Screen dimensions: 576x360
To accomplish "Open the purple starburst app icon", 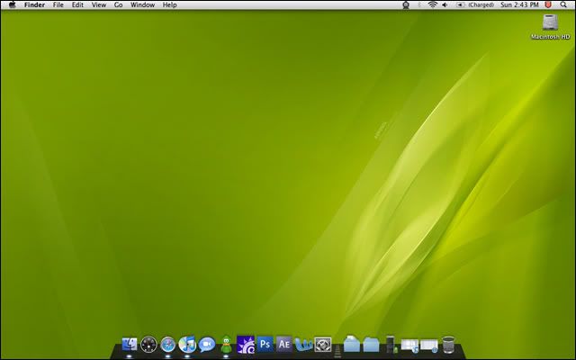I will [x=246, y=345].
